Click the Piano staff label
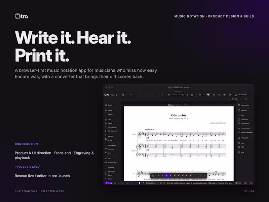The height and width of the screenshot is (202, 269). tap(133, 150)
